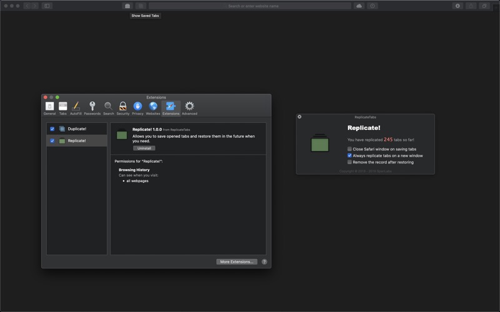Click the large Replicate! icon in popup
Screen dimensions: 500x312
[x=320, y=143]
